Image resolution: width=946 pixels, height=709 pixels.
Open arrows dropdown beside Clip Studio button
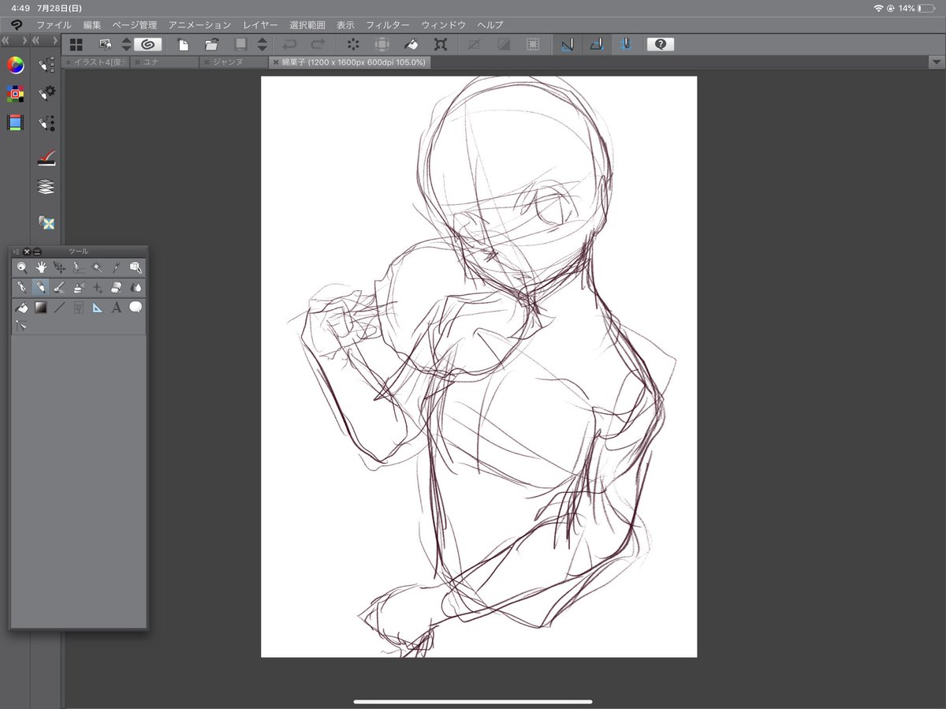(x=126, y=44)
